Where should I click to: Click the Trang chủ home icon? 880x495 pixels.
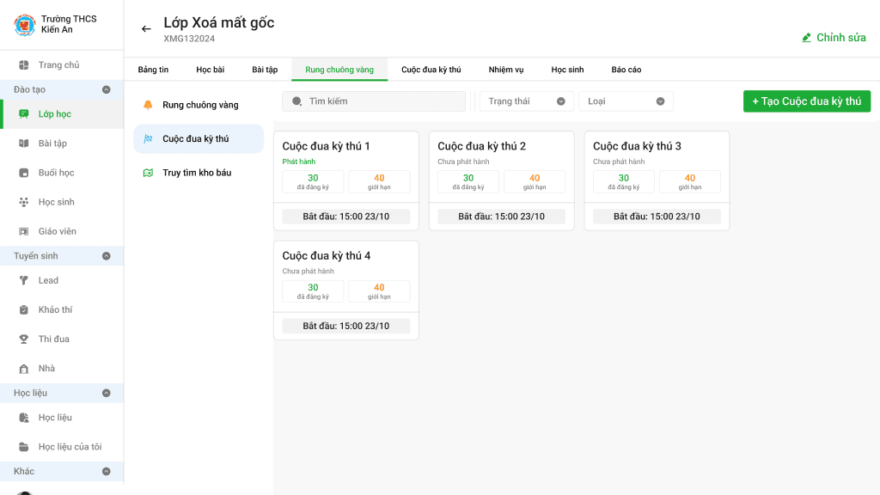coord(23,65)
